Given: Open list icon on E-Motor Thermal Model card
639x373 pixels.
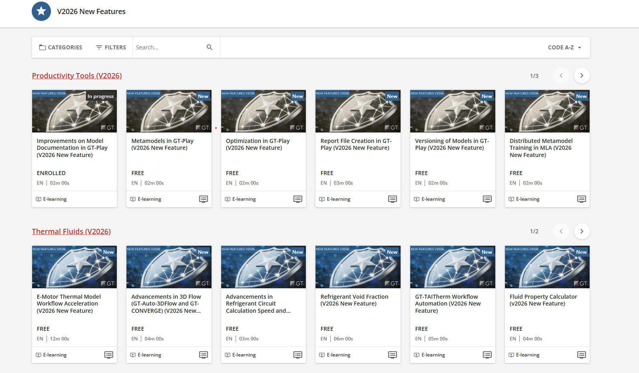Looking at the screenshot, I should [109, 355].
